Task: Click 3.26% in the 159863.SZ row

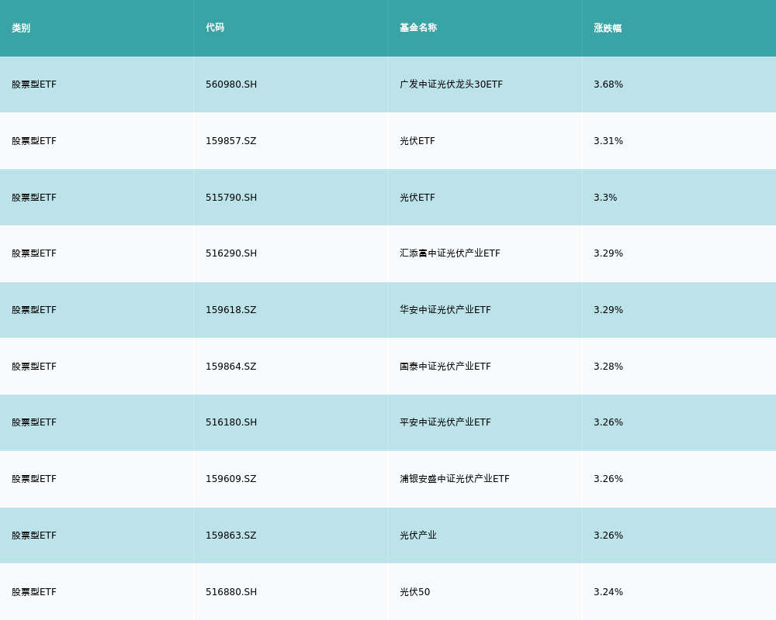Action: point(608,536)
